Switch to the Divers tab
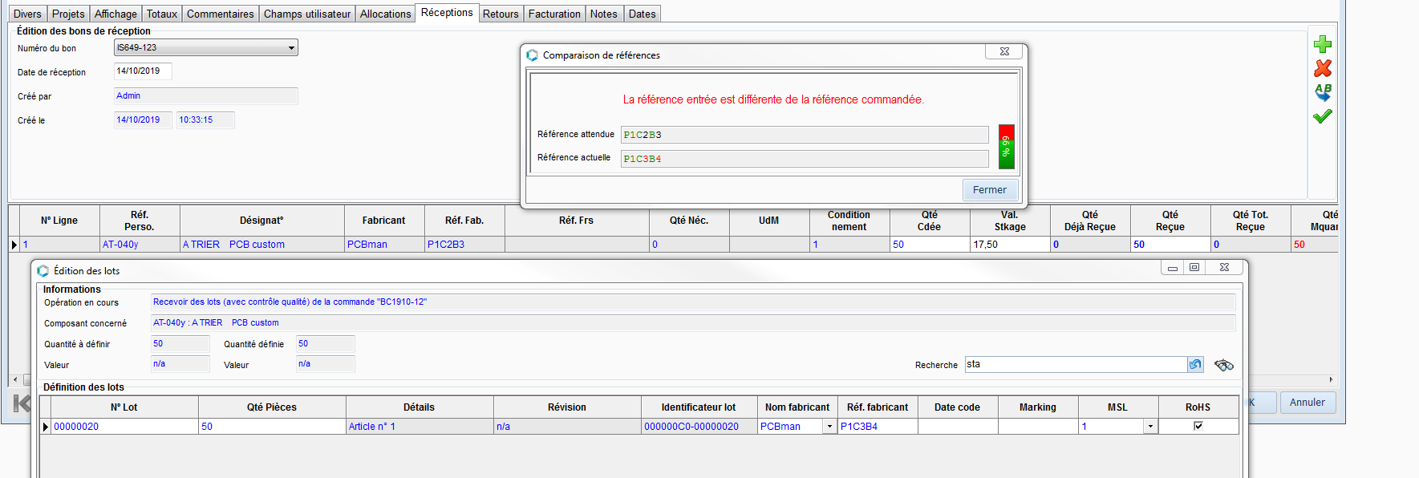This screenshot has width=1419, height=478. 27,14
